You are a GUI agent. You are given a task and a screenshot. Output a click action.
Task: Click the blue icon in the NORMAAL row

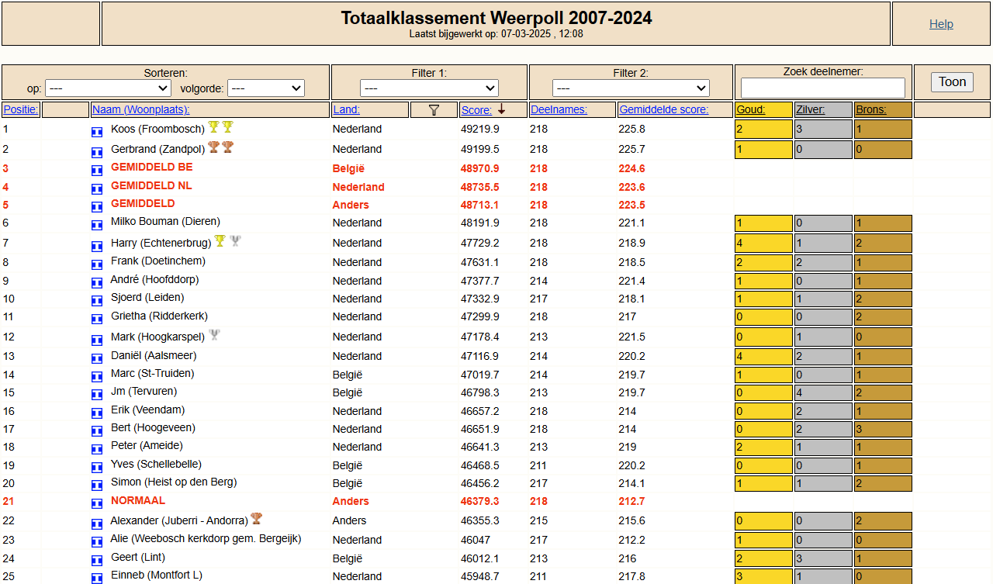97,503
